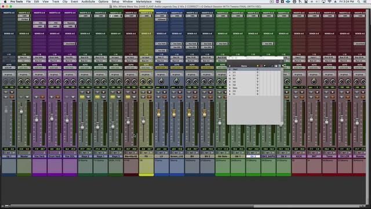Select the FX track name

(x=146, y=157)
